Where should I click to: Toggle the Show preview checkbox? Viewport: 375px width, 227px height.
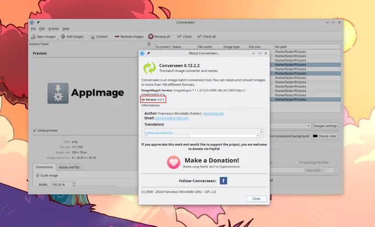tap(35, 131)
